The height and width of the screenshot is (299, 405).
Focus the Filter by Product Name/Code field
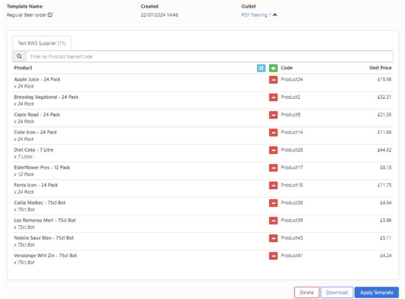209,57
